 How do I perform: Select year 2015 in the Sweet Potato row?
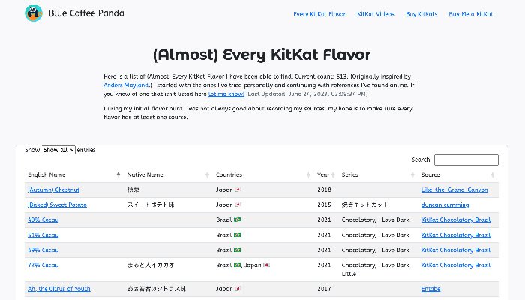coord(324,205)
